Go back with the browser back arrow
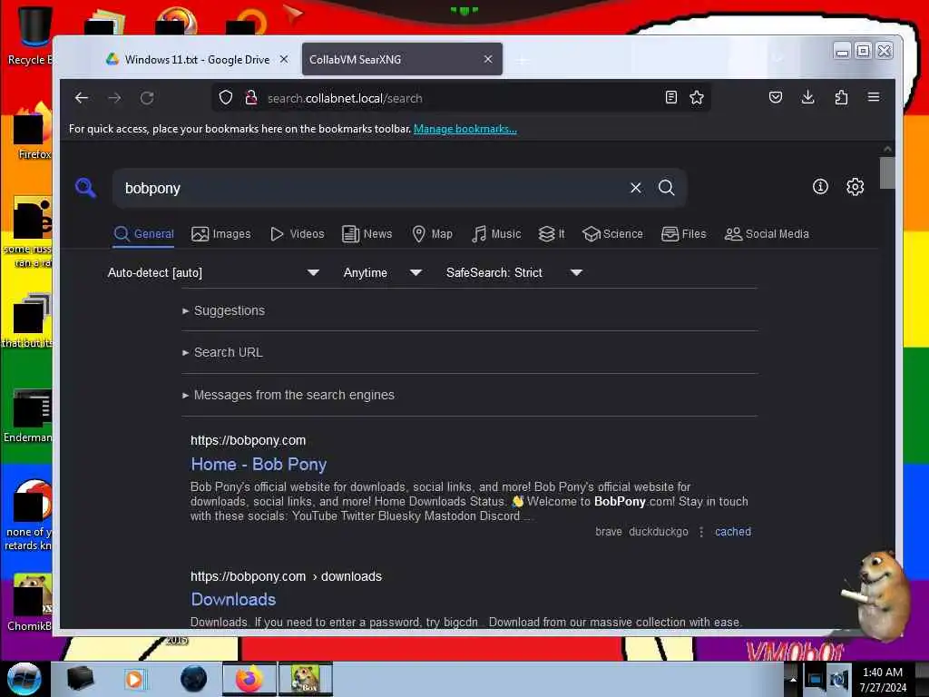Viewport: 929px width, 697px height. (82, 98)
